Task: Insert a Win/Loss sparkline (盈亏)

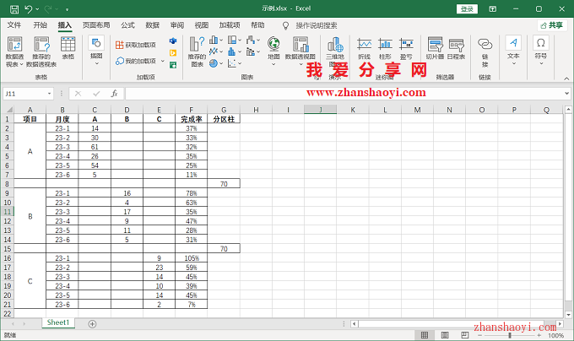Action: pyautogui.click(x=406, y=48)
